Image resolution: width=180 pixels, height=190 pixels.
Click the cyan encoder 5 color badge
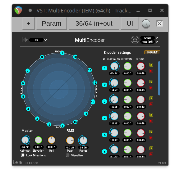tap(105, 135)
